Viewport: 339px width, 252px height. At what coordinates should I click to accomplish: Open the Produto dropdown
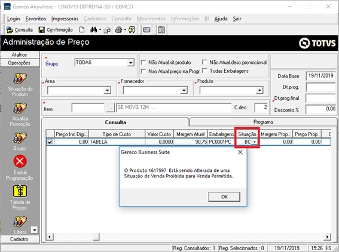[259, 90]
